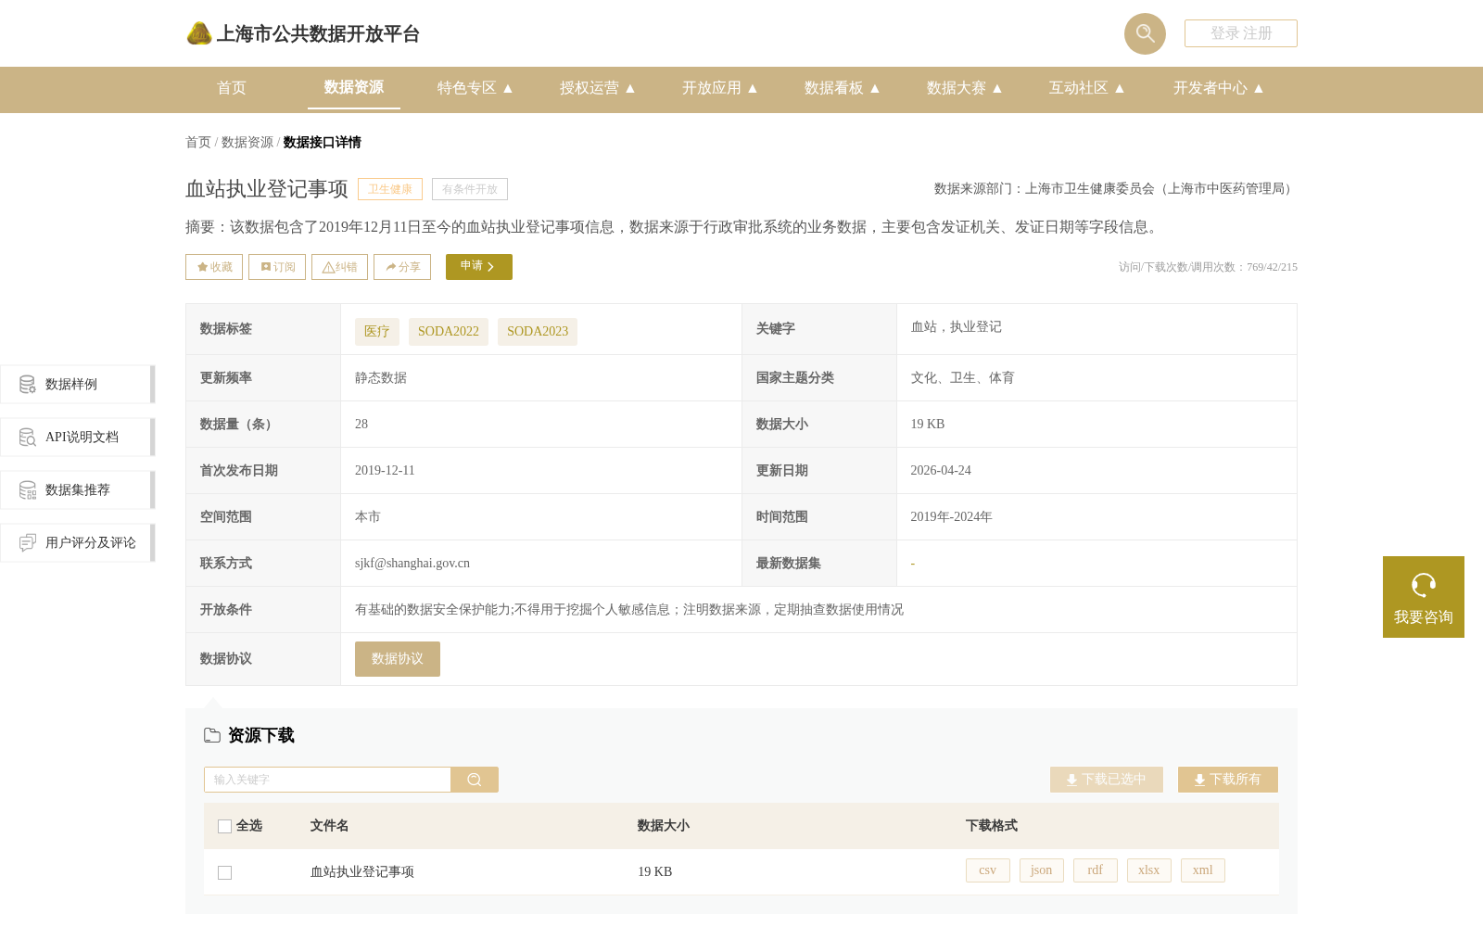
Task: Tick the checkbox for 血站执业登记事项 file
Action: tap(224, 872)
